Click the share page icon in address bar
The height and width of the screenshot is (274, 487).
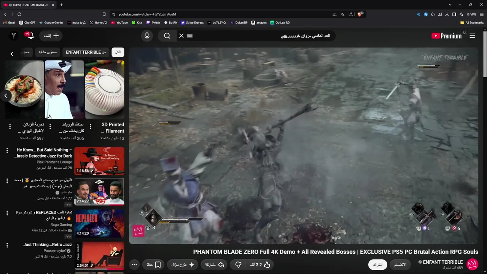pyautogui.click(x=350, y=14)
